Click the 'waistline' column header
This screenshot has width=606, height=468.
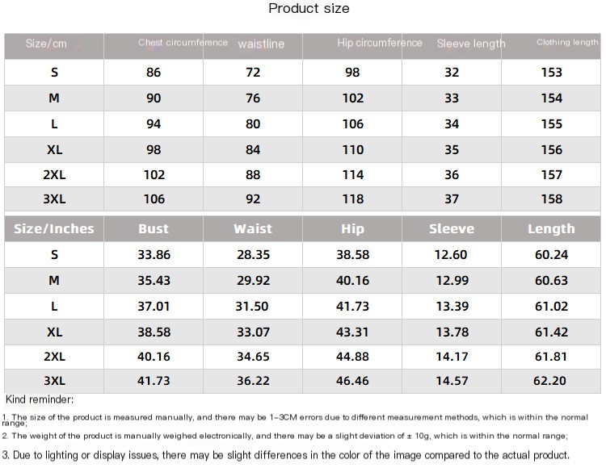[261, 44]
